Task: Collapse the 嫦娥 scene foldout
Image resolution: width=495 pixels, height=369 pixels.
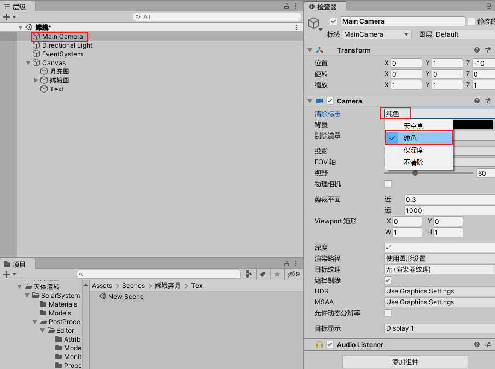Action: pos(21,27)
